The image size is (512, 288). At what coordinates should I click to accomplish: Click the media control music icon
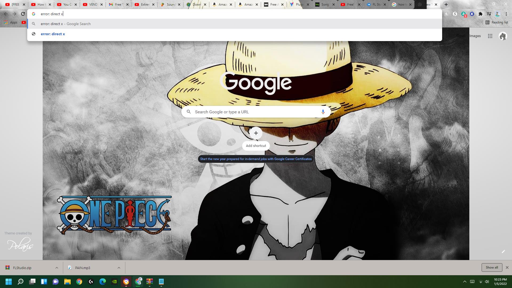point(489,14)
